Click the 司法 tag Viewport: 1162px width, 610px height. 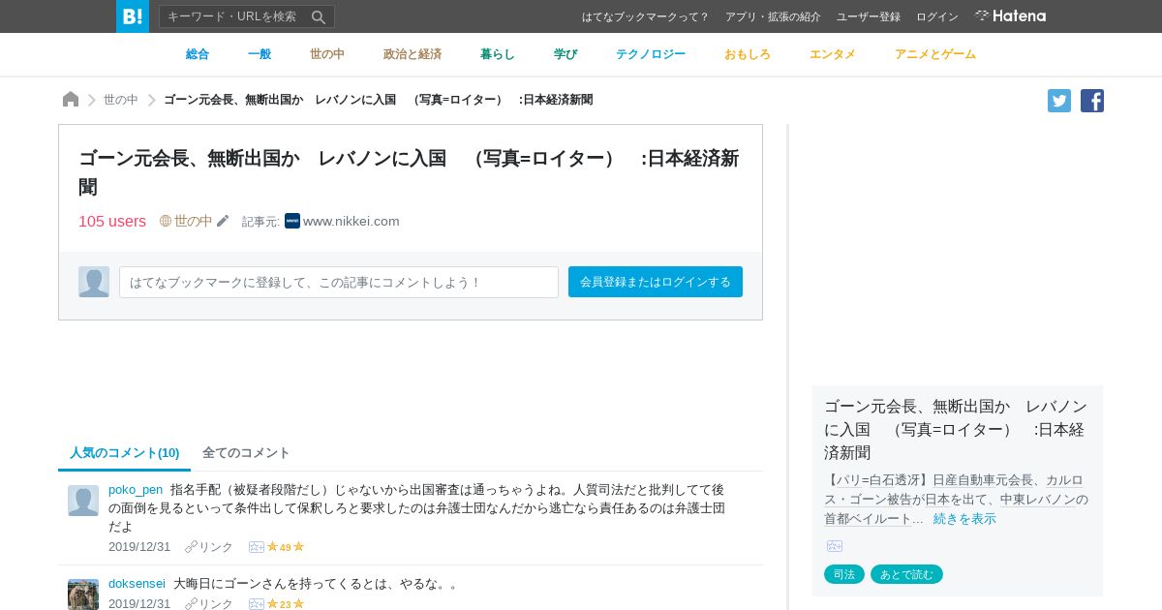844,574
